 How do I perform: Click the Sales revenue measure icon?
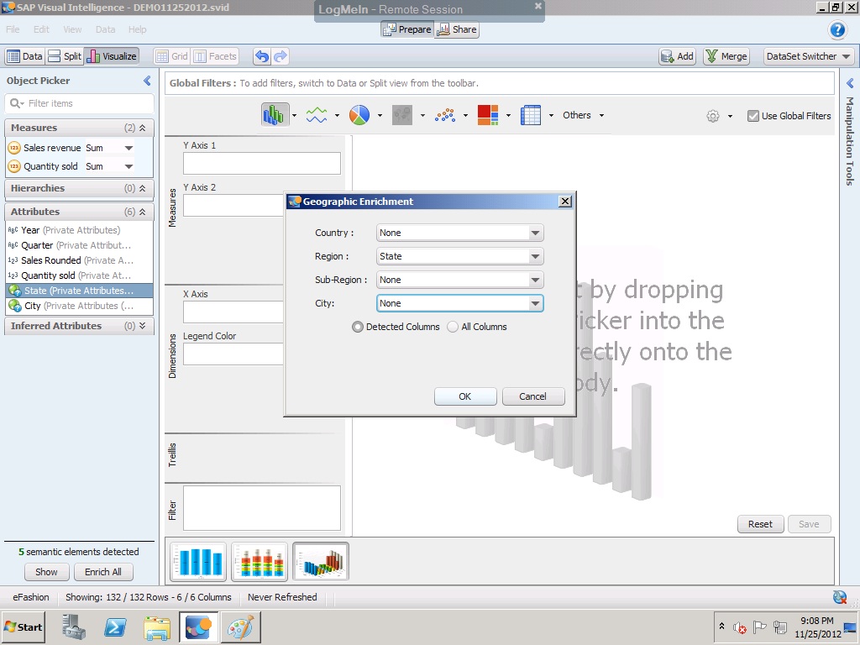(x=14, y=148)
